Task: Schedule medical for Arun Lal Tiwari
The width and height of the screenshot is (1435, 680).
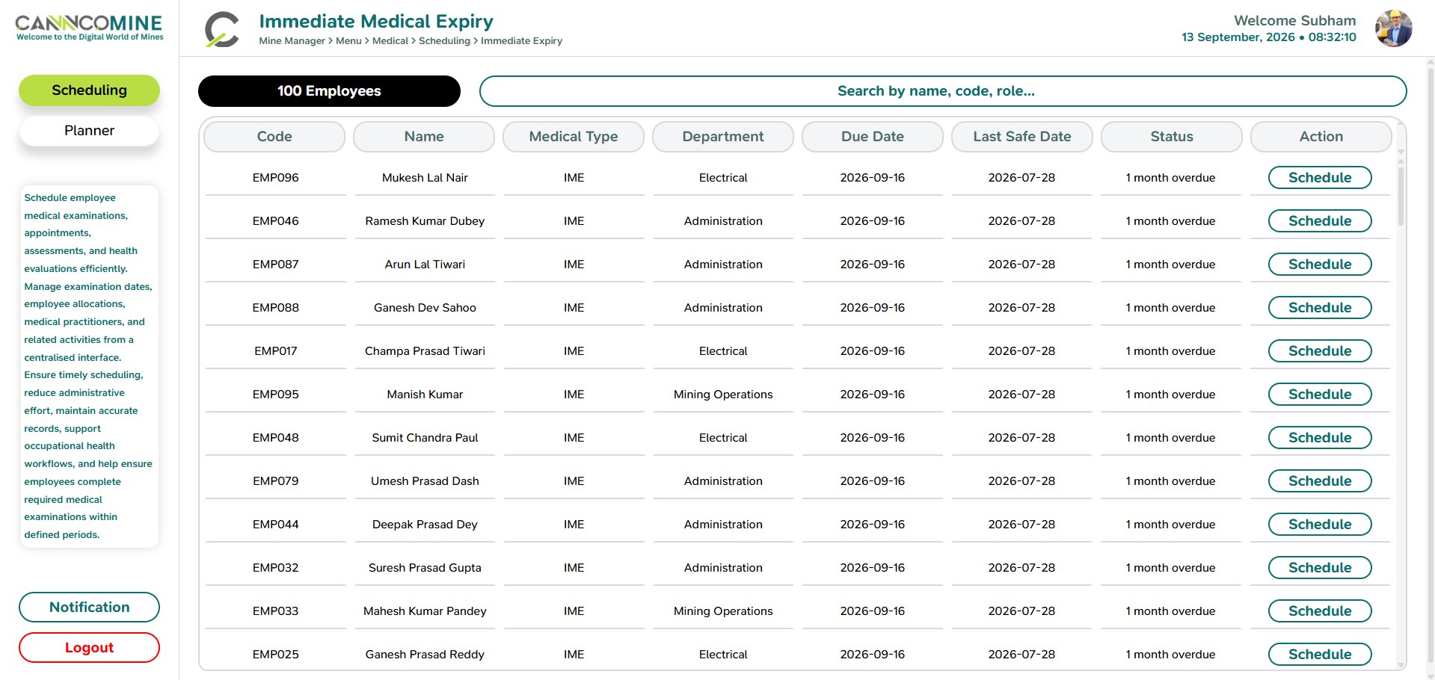Action: (1320, 265)
